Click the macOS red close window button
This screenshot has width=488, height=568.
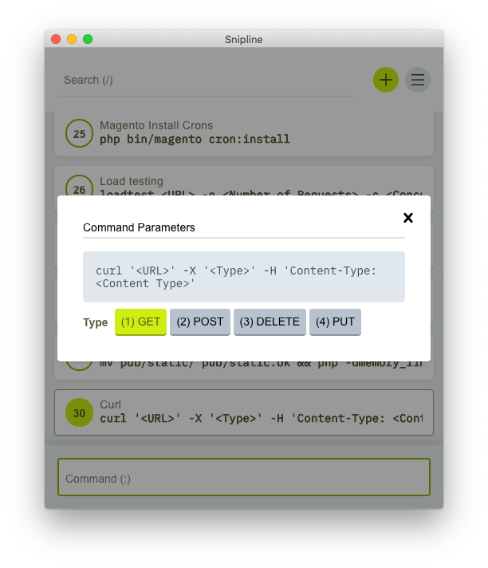pyautogui.click(x=56, y=39)
